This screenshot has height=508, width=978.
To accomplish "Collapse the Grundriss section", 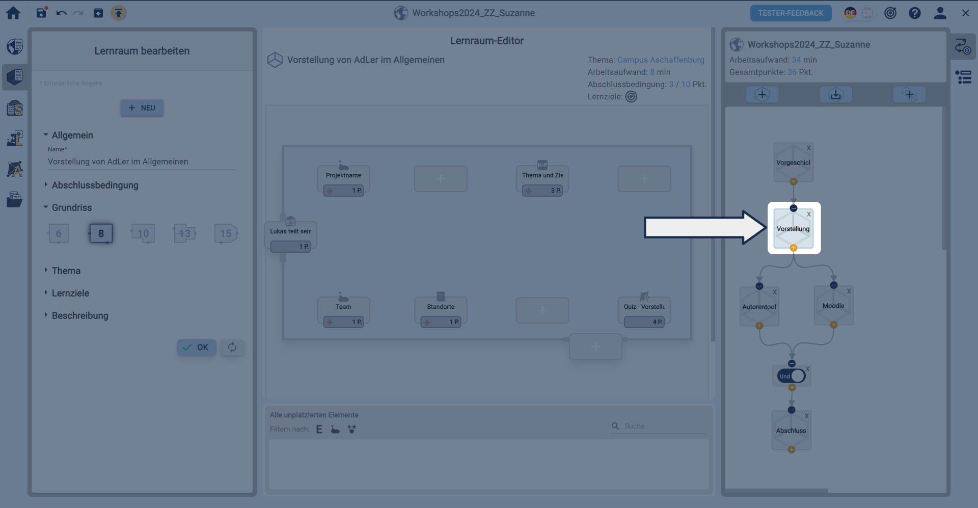I will point(71,207).
